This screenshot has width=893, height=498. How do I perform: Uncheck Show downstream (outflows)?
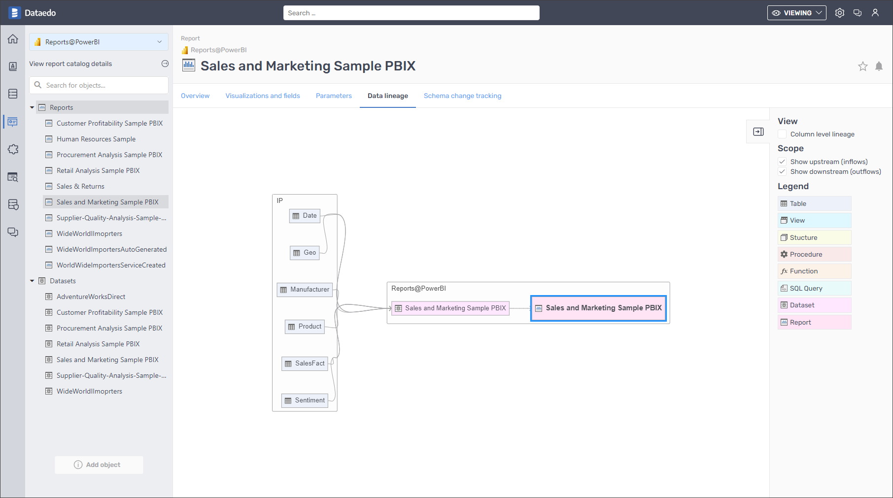(x=782, y=171)
